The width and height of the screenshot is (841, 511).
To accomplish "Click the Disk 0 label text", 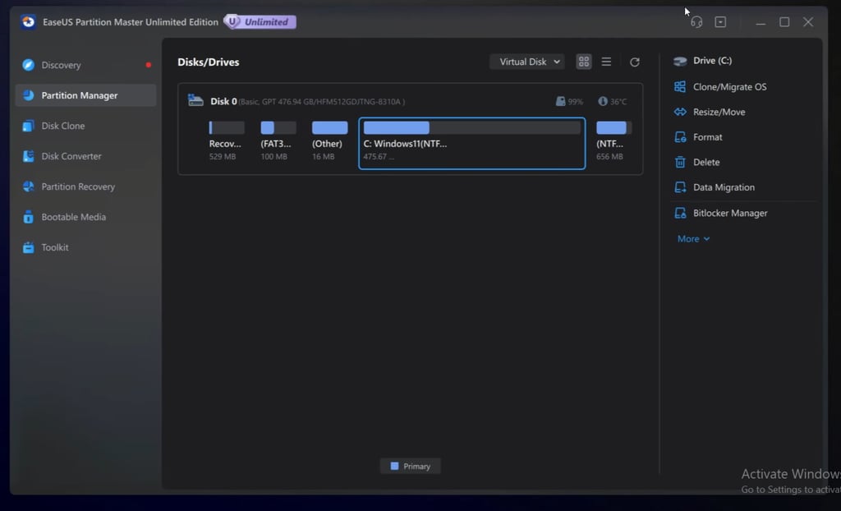I will click(223, 101).
